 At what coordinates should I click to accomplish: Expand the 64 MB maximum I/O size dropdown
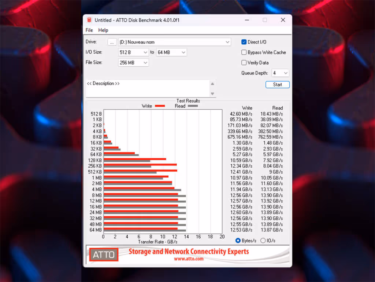[x=171, y=52]
